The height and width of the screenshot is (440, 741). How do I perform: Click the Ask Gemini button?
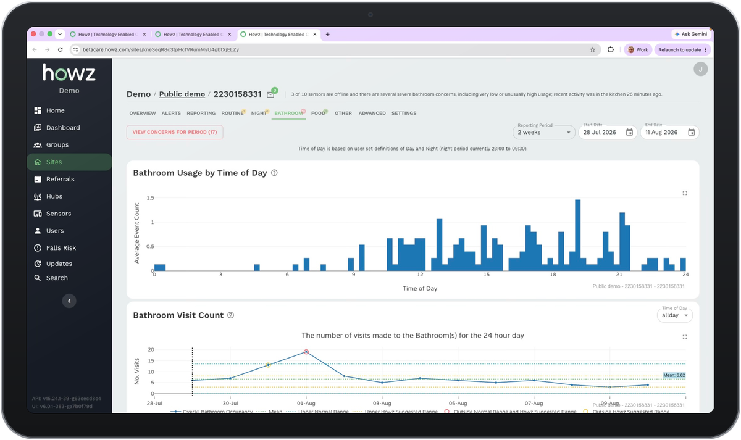click(692, 35)
